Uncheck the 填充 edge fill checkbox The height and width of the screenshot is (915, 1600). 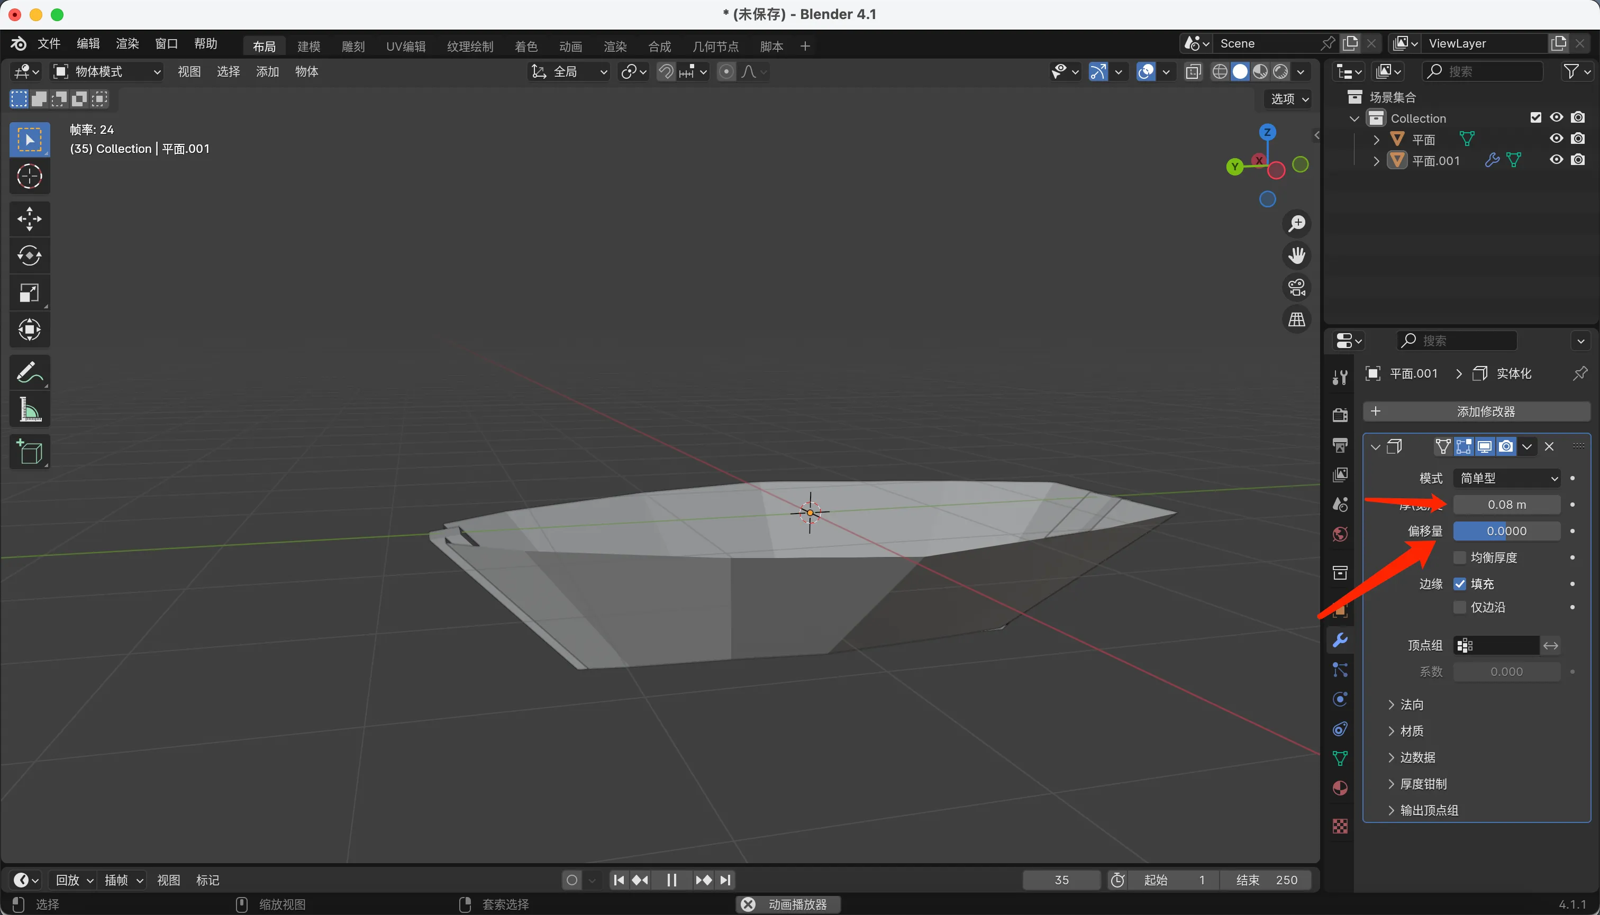(x=1460, y=584)
